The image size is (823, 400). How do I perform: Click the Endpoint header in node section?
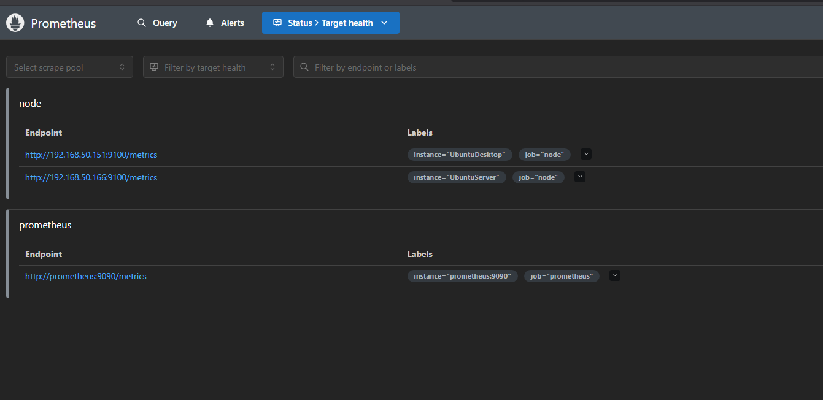44,133
